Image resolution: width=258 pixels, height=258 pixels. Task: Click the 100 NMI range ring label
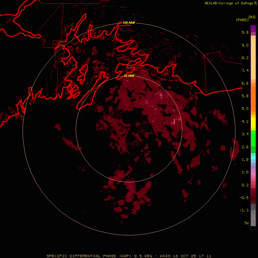[x=129, y=23]
